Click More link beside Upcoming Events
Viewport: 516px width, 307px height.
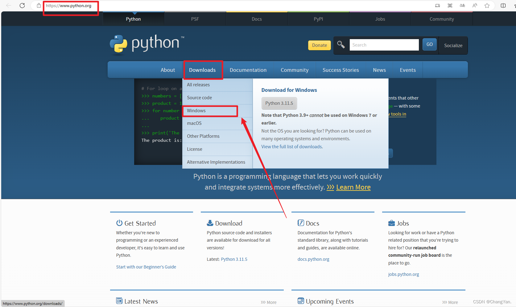(450, 302)
